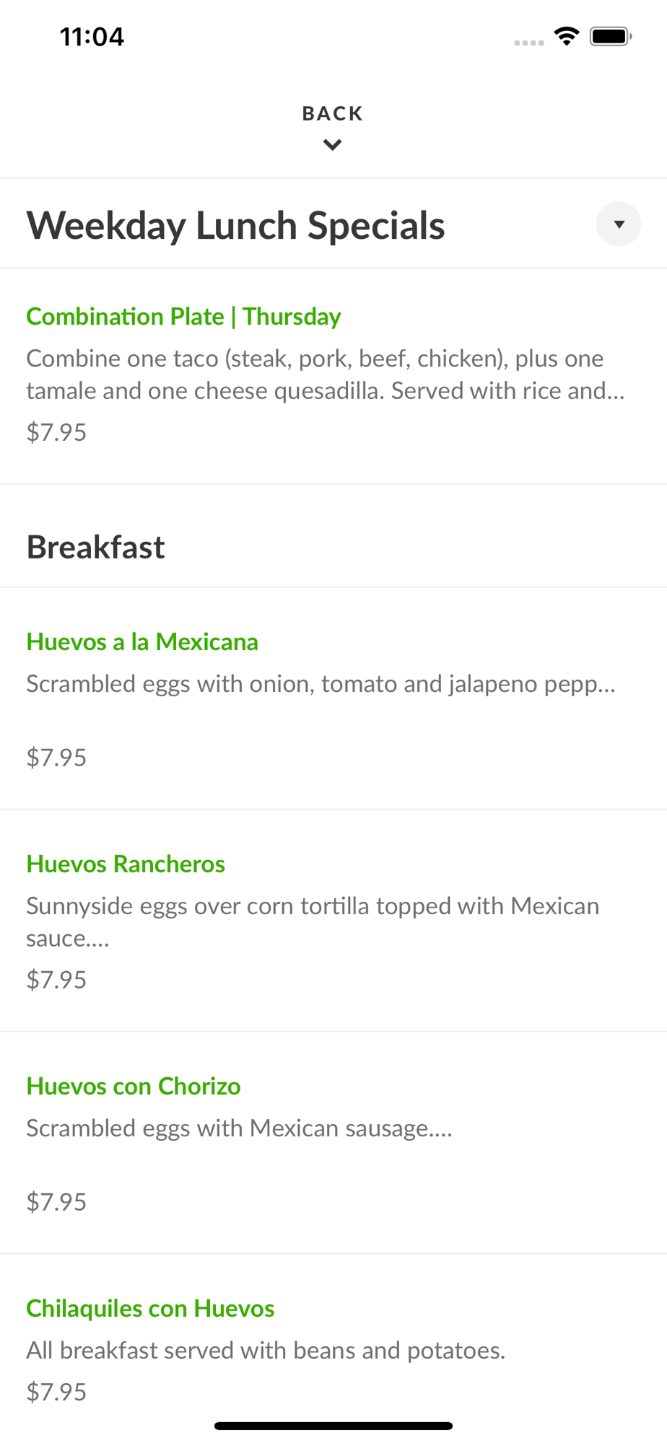Tap the Breakfast section header
The height and width of the screenshot is (1443, 667).
(x=95, y=547)
